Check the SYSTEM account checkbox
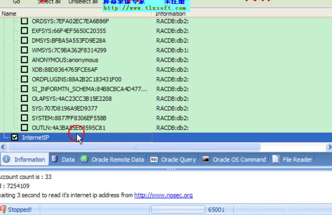The image size is (332, 215). tap(24, 118)
